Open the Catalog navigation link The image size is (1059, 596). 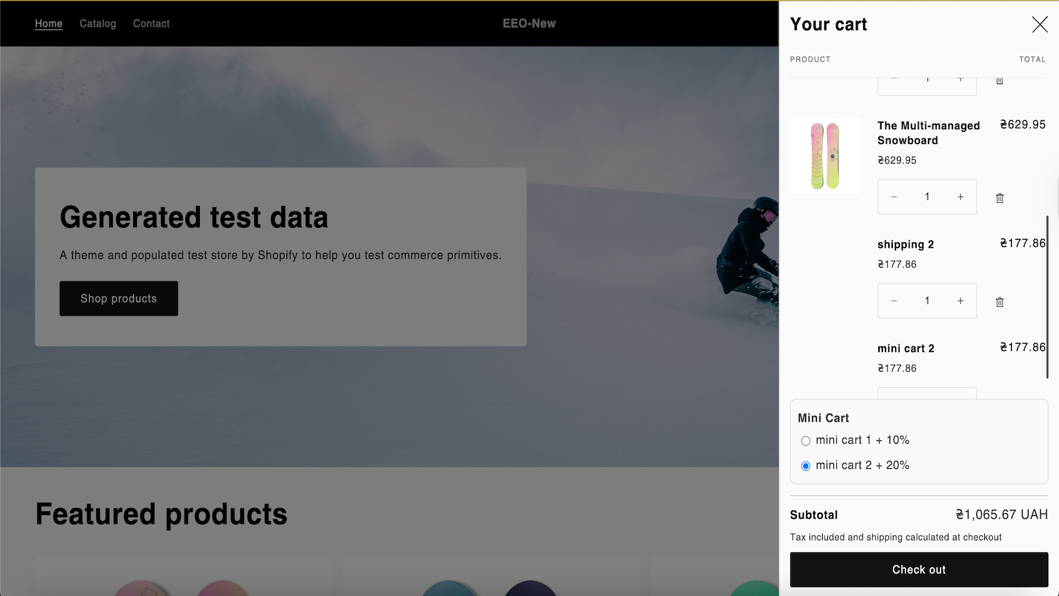pos(97,23)
